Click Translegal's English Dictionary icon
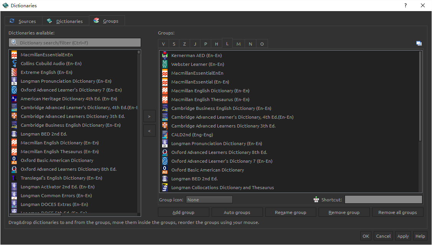Image resolution: width=432 pixels, height=245 pixels. [x=14, y=178]
